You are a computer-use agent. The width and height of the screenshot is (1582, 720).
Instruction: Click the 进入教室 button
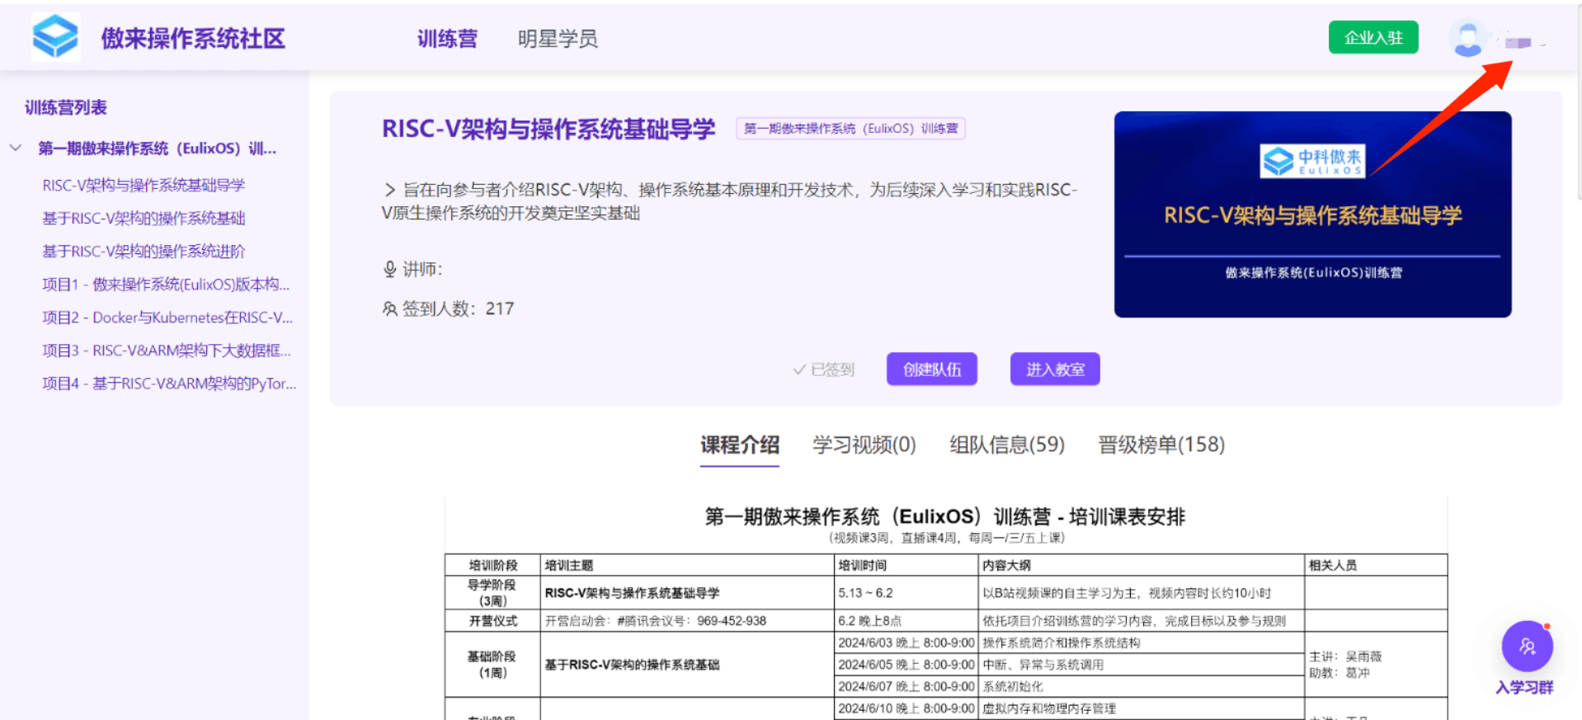[1055, 369]
